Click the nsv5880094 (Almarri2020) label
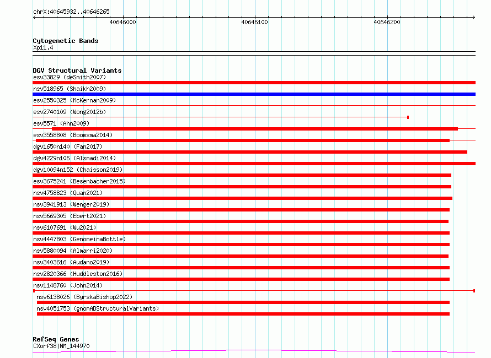491x358 pixels. (73, 251)
